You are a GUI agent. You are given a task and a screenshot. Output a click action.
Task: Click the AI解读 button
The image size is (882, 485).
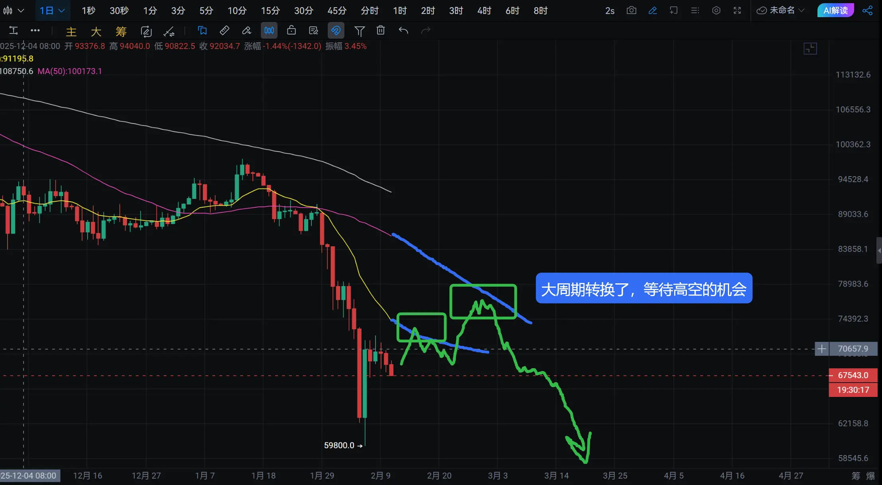[835, 11]
